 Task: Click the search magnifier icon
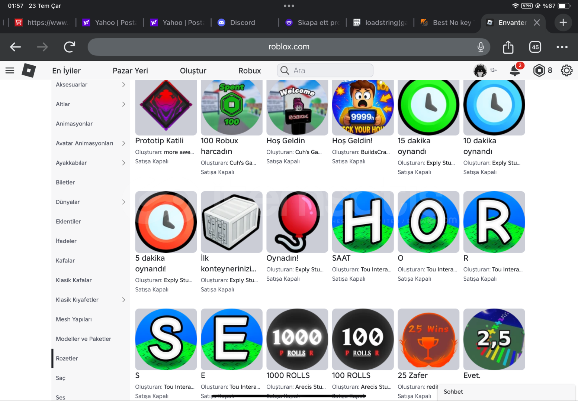point(285,70)
